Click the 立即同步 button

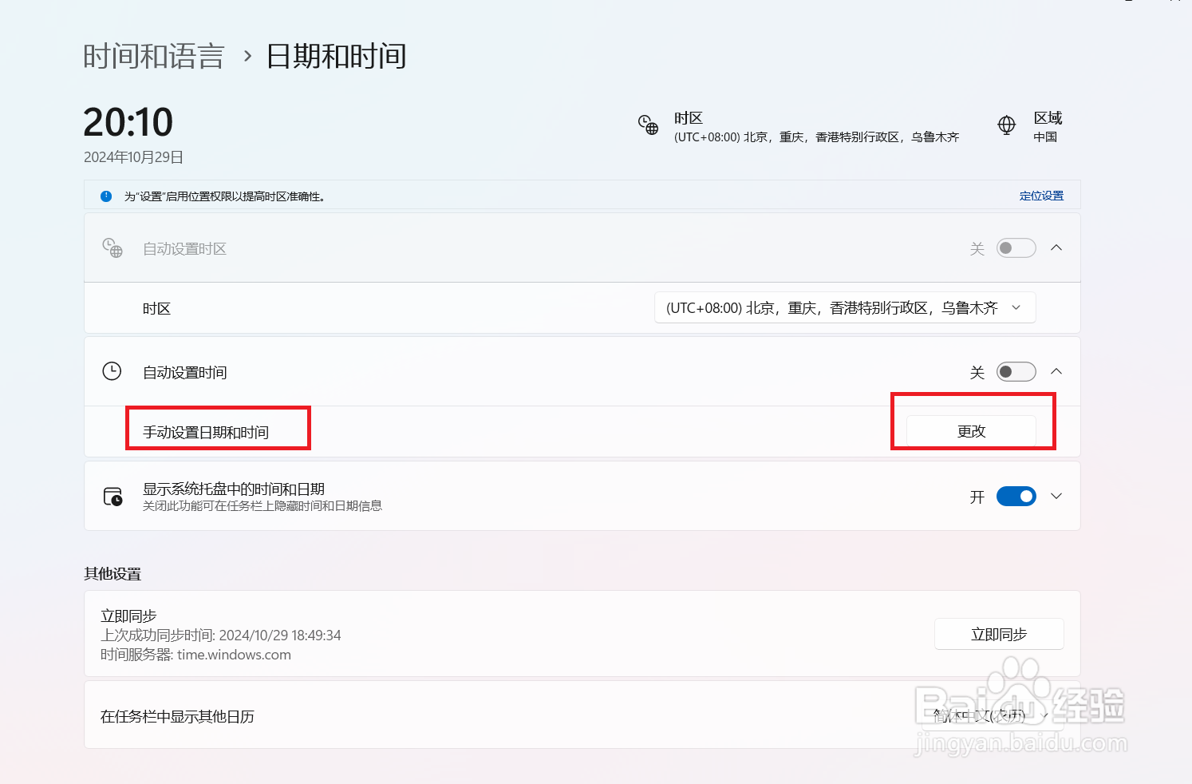[999, 634]
